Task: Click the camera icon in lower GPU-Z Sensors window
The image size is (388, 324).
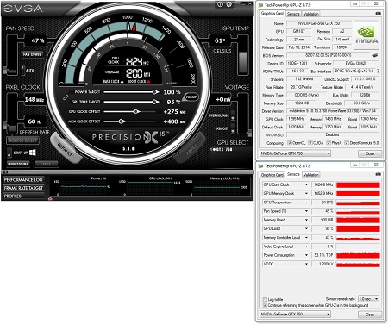Action: pos(379,174)
